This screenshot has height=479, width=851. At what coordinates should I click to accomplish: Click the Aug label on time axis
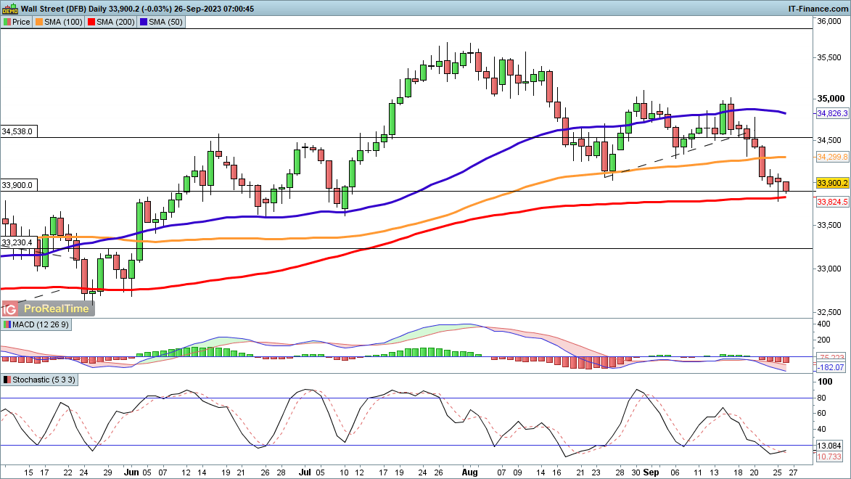469,472
